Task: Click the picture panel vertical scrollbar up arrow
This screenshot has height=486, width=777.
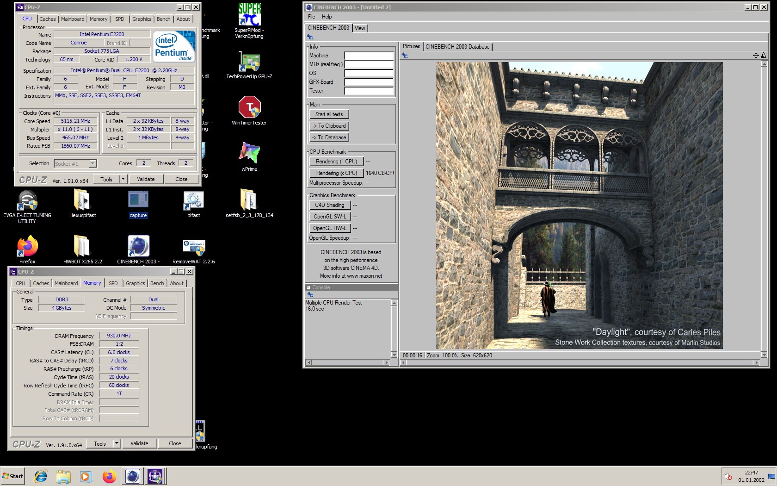Action: (764, 64)
